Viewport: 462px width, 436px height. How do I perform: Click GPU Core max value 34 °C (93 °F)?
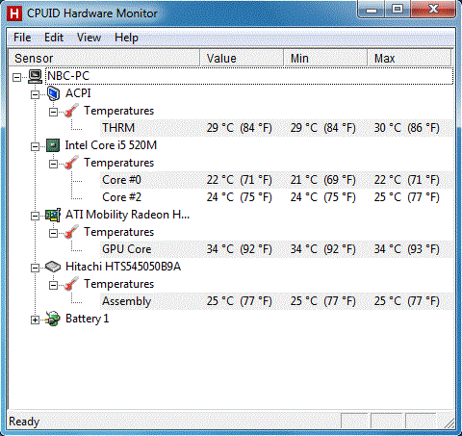click(x=406, y=249)
